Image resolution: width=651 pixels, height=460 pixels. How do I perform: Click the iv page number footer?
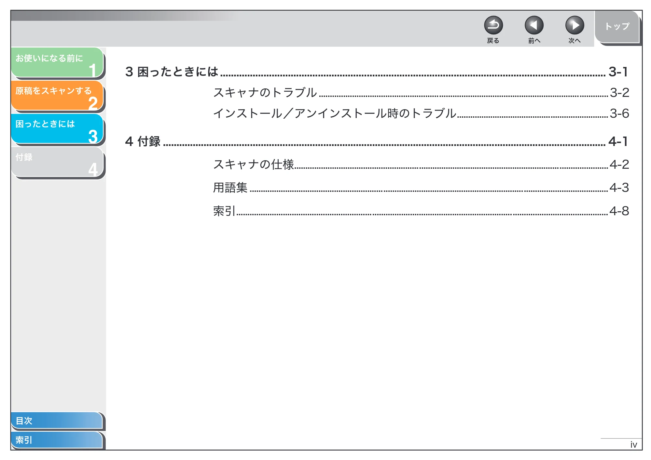(x=633, y=444)
